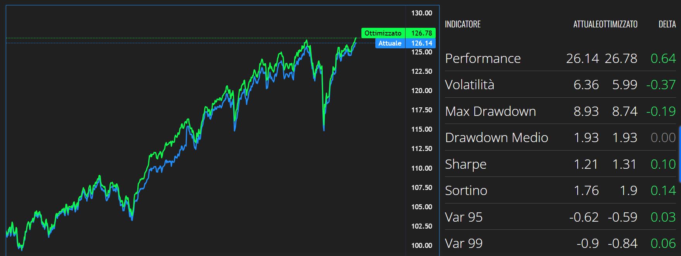This screenshot has height=256, width=681.
Task: Click the Sharpe indicator label
Action: click(465, 164)
